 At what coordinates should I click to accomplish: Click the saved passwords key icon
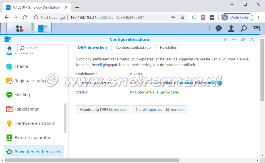pyautogui.click(x=173, y=17)
